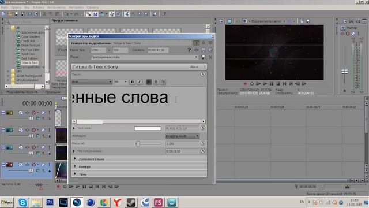
Task: Open the Arial font dropdown
Action: (x=110, y=82)
